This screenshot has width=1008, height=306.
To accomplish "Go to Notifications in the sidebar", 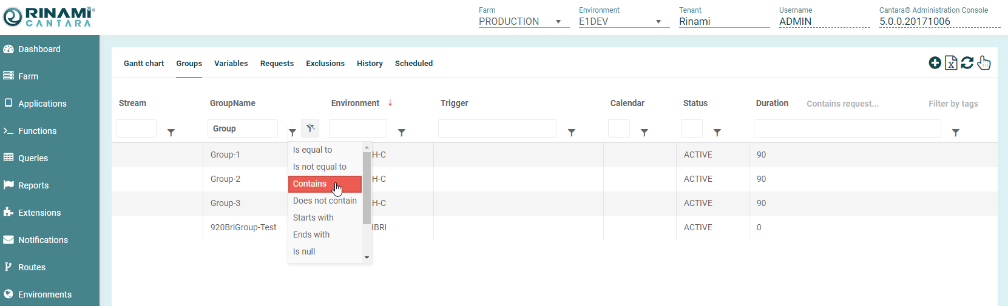I will (42, 240).
